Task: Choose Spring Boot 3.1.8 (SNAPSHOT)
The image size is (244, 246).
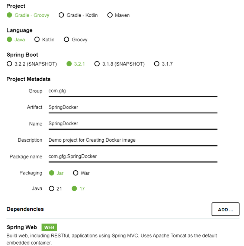Action: [97, 64]
